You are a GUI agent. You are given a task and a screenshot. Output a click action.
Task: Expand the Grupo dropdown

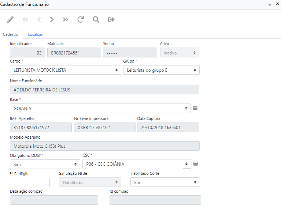(161, 70)
